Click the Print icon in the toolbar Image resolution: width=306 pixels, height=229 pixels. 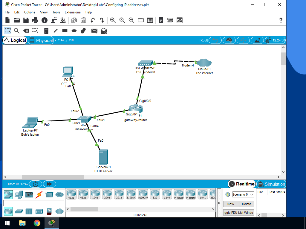(x=35, y=20)
